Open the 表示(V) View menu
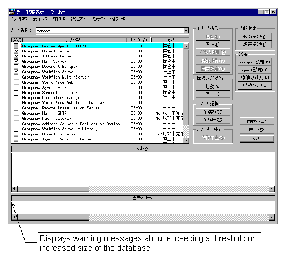The image size is (283, 259). point(40,19)
